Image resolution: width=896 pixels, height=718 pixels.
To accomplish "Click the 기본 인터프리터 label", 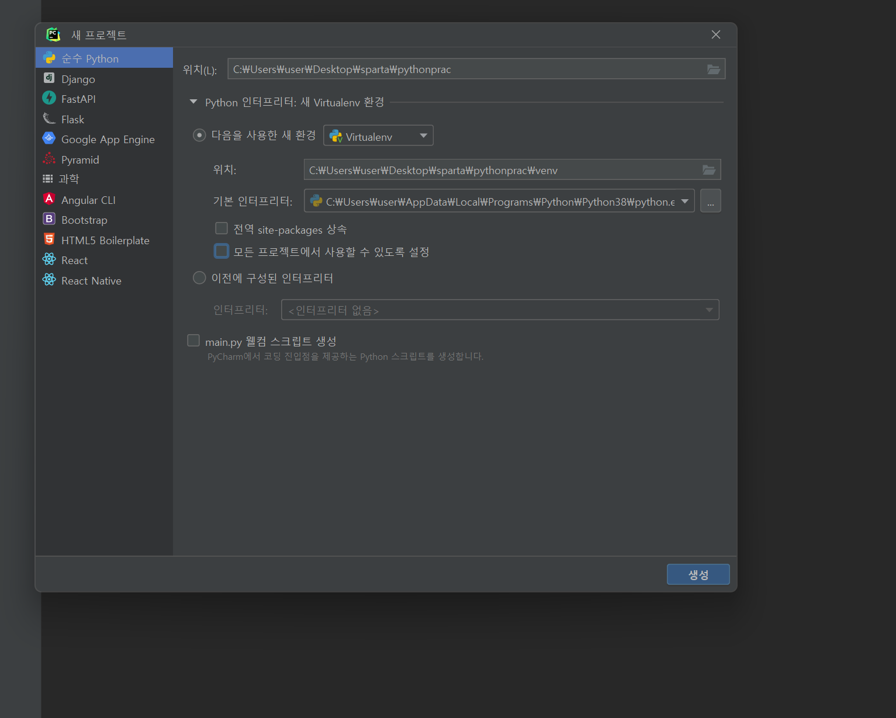I will pos(252,201).
